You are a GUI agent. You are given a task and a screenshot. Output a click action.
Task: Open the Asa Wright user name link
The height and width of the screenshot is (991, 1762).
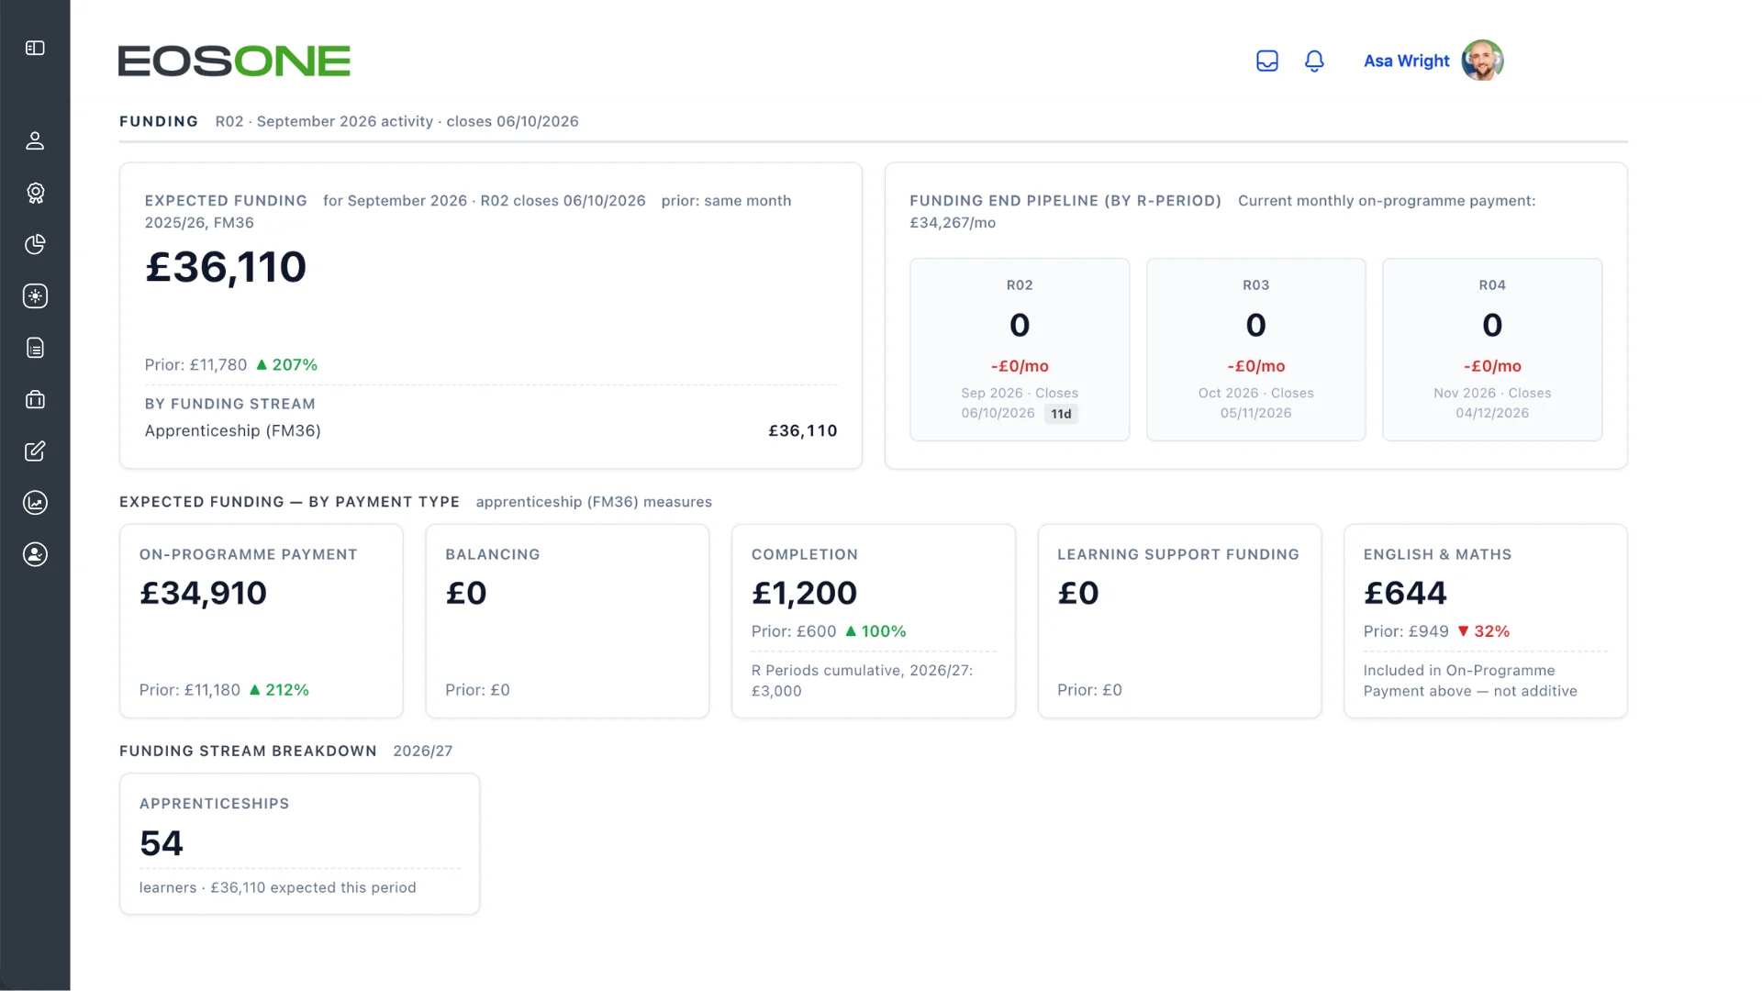point(1406,61)
